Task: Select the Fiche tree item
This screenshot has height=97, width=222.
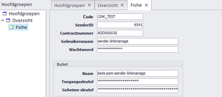Action: point(21,27)
